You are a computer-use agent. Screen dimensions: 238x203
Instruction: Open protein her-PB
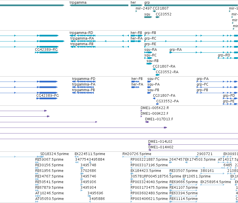(x=137, y=79)
